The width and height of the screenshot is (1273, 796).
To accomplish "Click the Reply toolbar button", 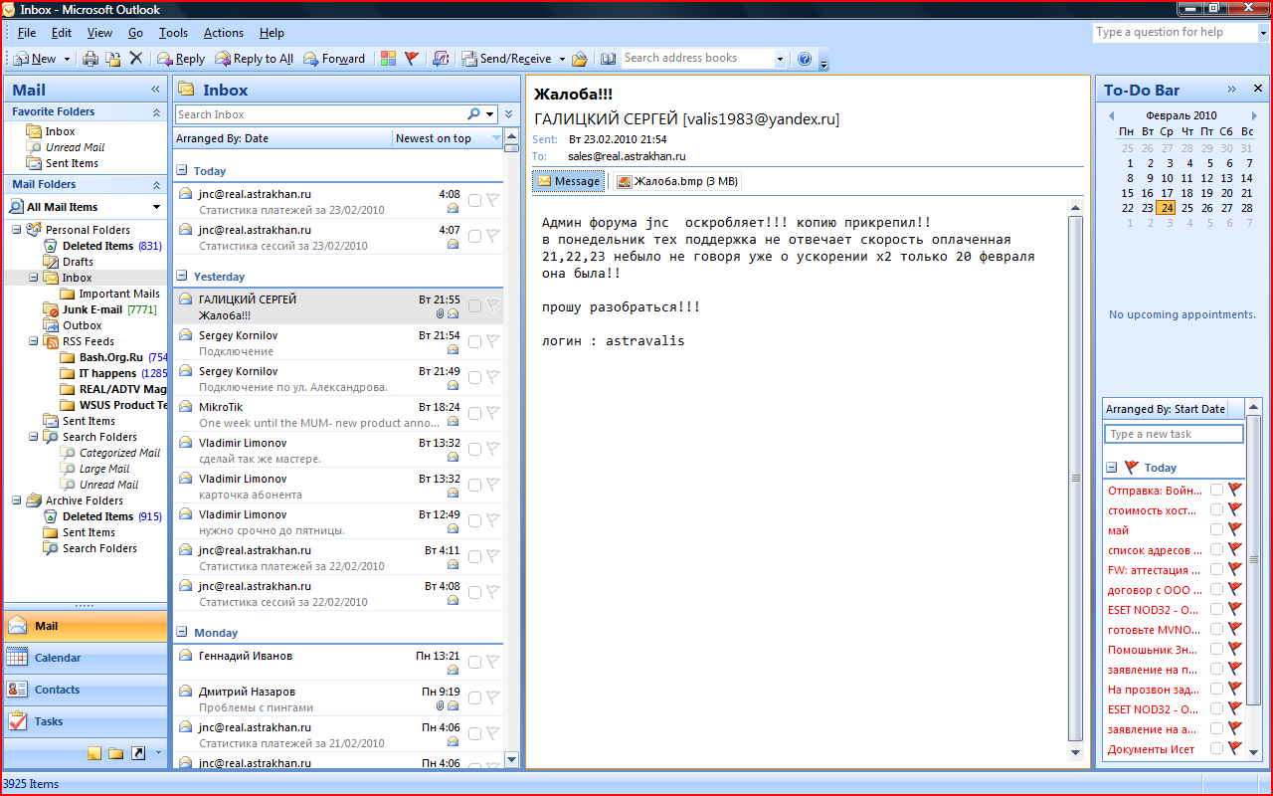I will coord(181,59).
